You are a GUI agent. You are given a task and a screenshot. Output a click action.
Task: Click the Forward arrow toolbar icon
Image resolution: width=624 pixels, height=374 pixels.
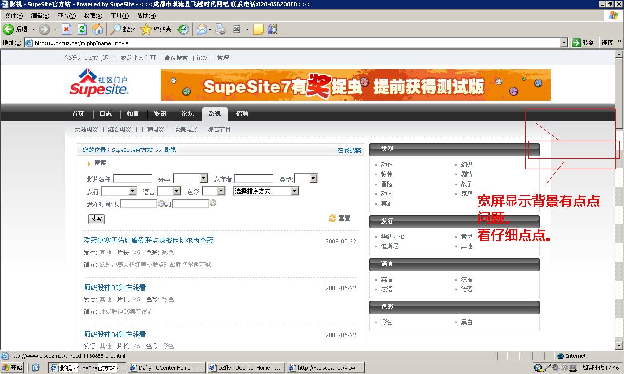(44, 29)
